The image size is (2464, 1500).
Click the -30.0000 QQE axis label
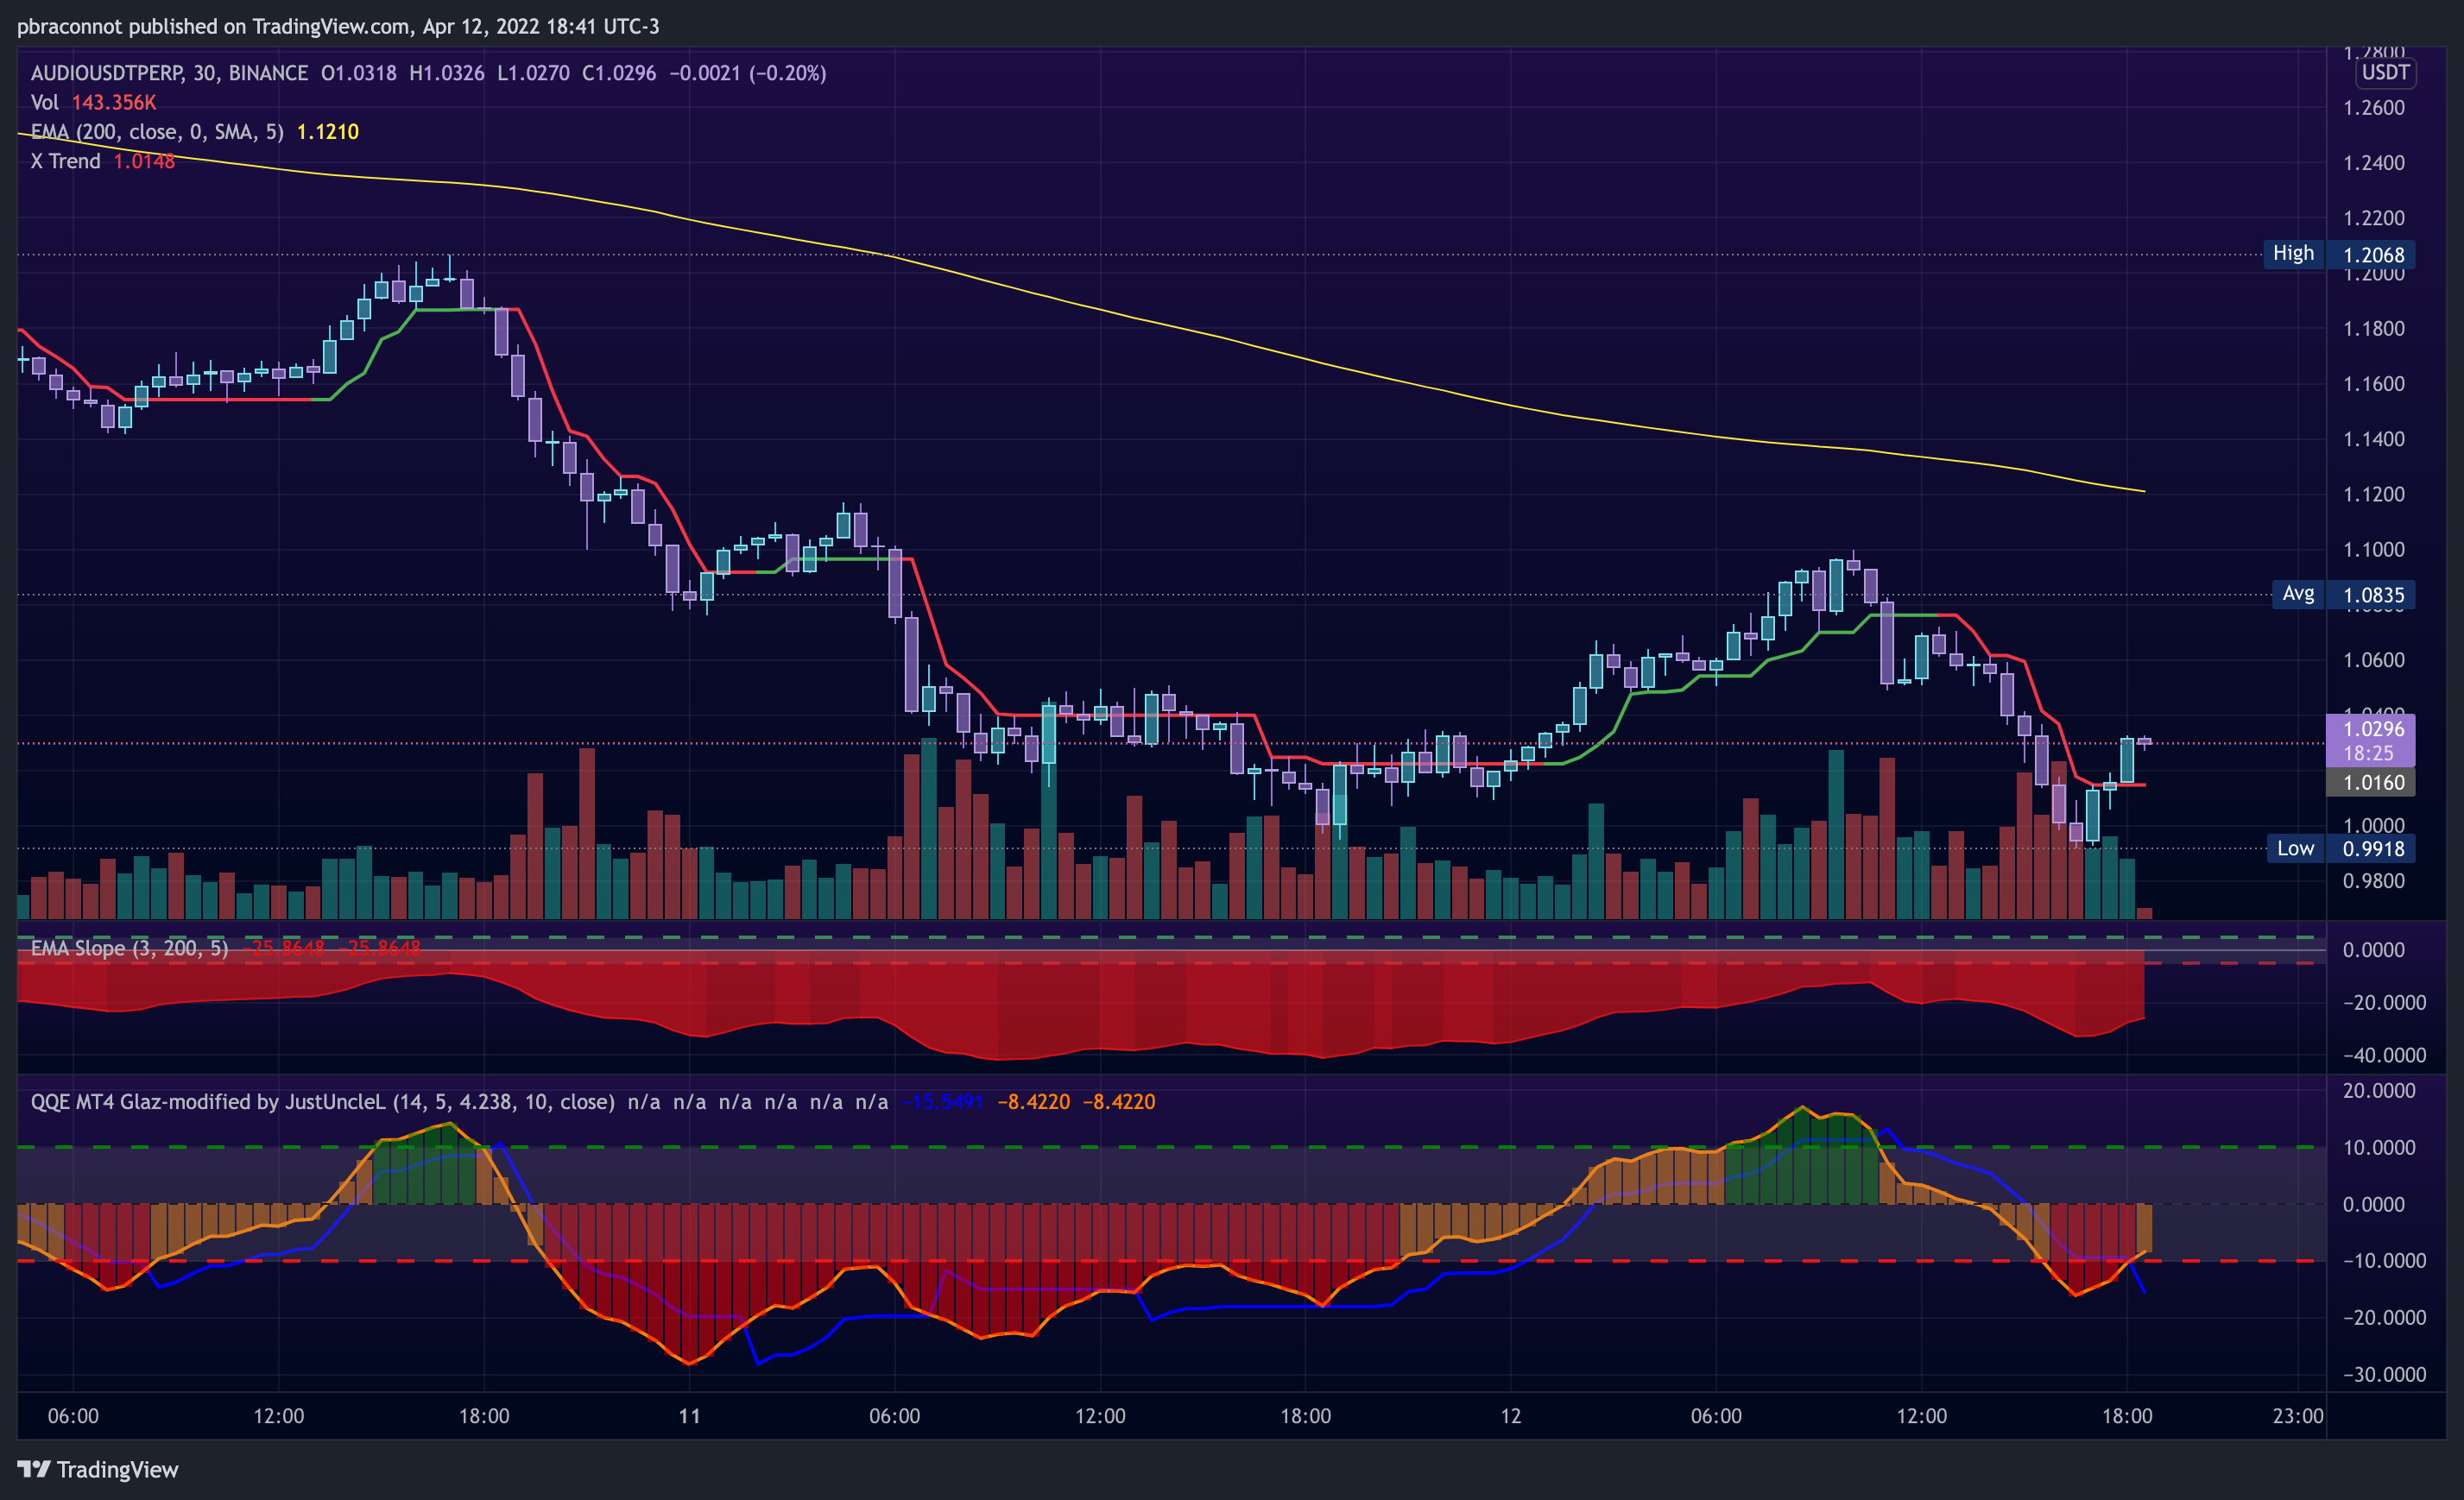pos(2384,1374)
